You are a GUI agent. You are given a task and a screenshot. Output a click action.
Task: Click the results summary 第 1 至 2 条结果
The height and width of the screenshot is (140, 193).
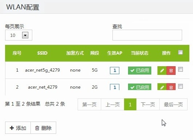click(22, 104)
